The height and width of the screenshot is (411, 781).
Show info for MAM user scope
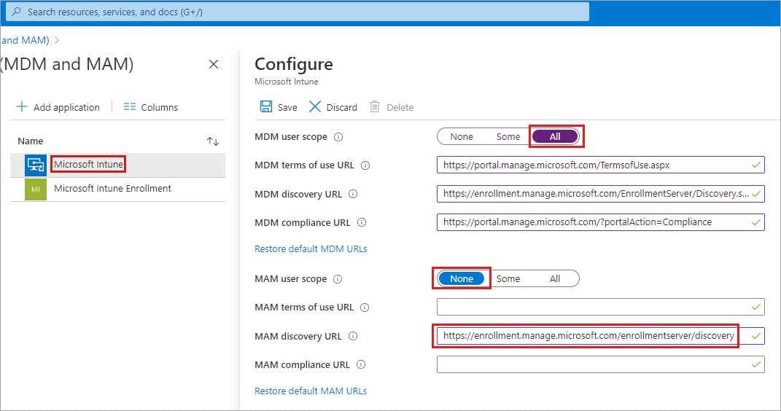(337, 279)
